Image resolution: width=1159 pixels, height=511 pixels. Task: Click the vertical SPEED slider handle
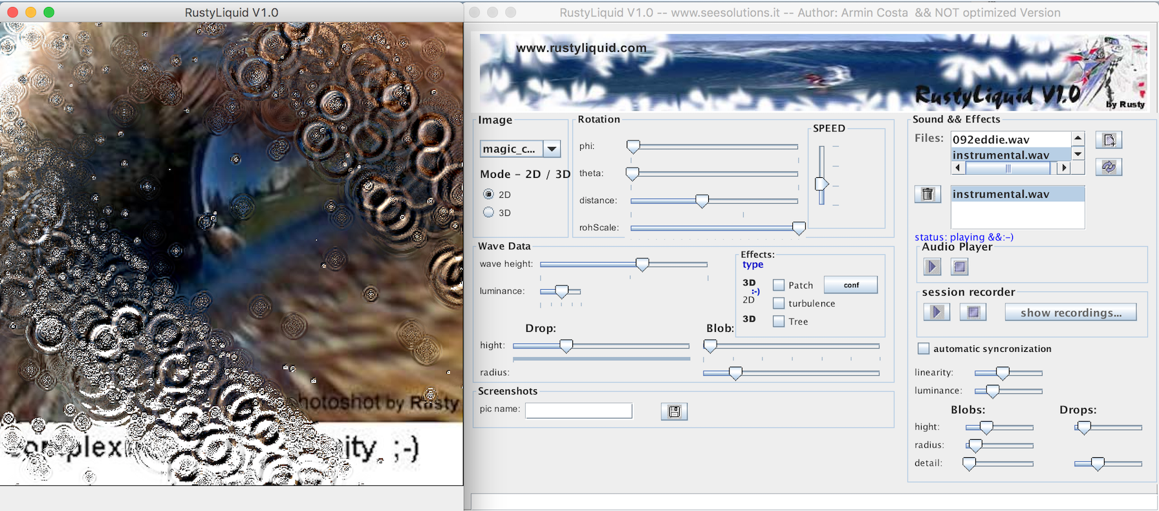click(821, 184)
